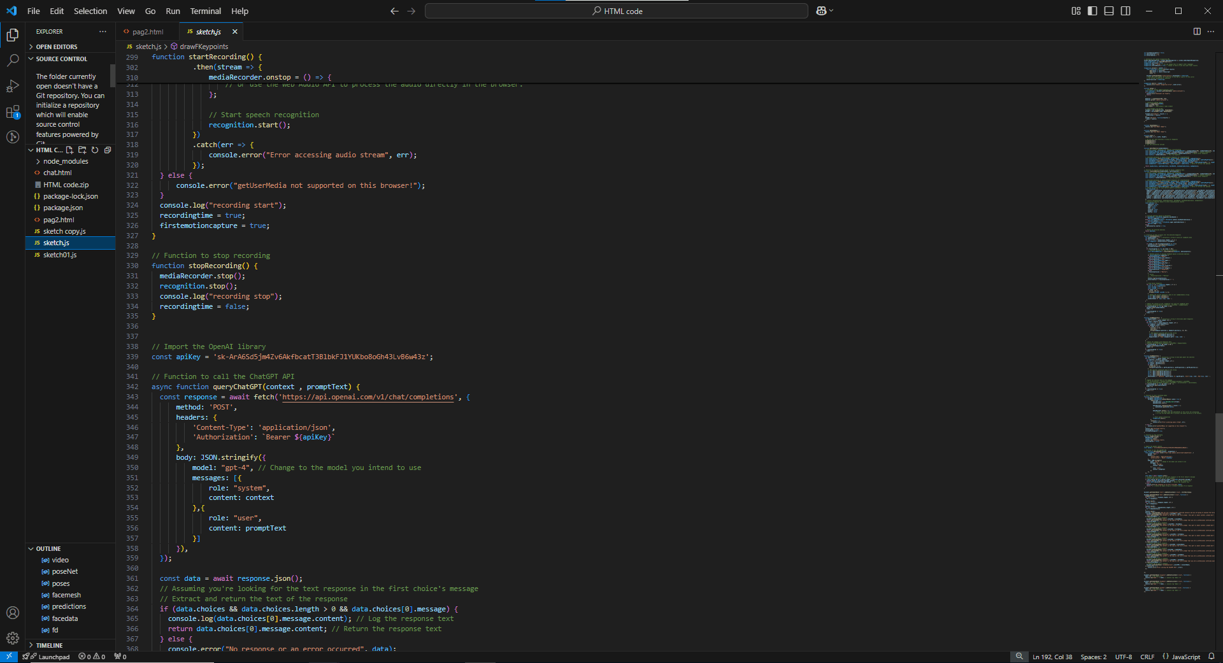This screenshot has height=663, width=1223.
Task: Toggle the bottom panel visibility
Action: click(1109, 11)
